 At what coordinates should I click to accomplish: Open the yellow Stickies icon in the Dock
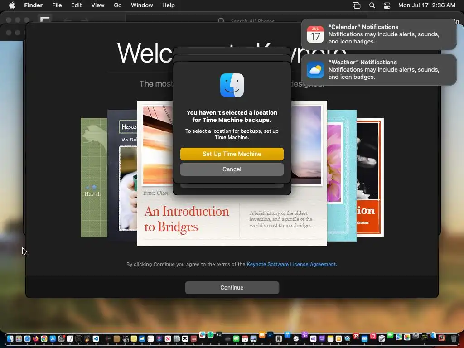[134, 339]
